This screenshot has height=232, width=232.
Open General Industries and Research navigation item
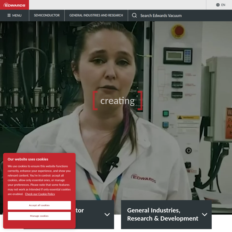96,15
